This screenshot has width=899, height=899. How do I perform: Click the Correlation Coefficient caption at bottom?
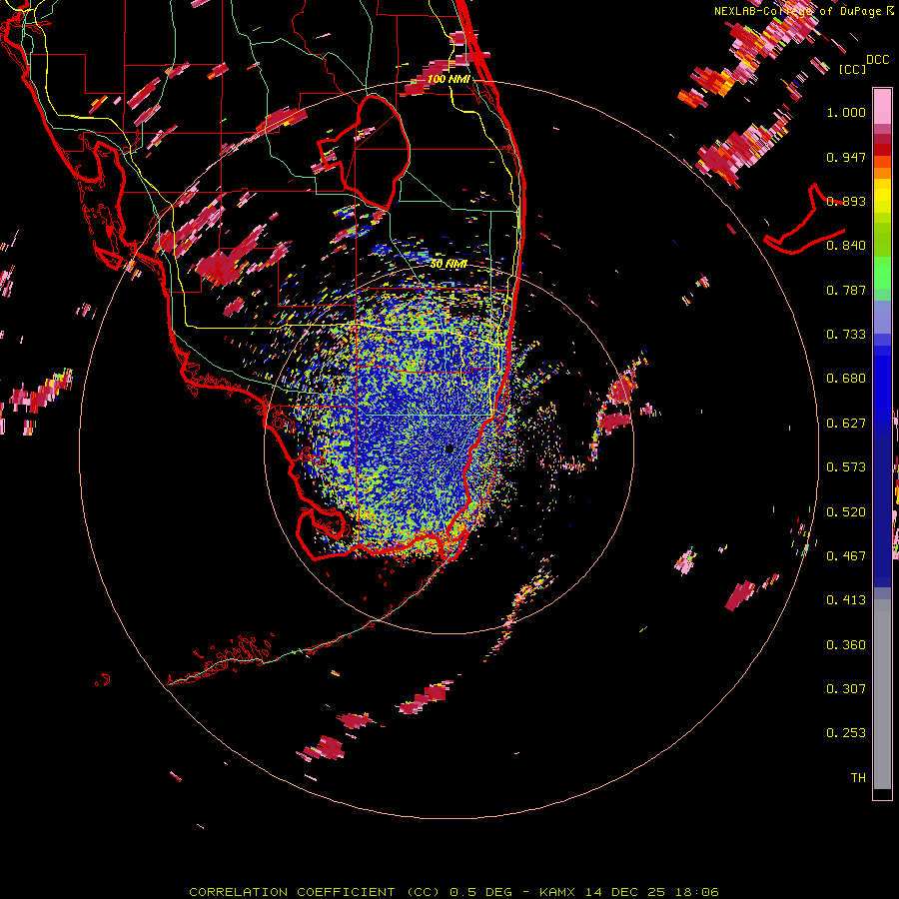(x=453, y=892)
